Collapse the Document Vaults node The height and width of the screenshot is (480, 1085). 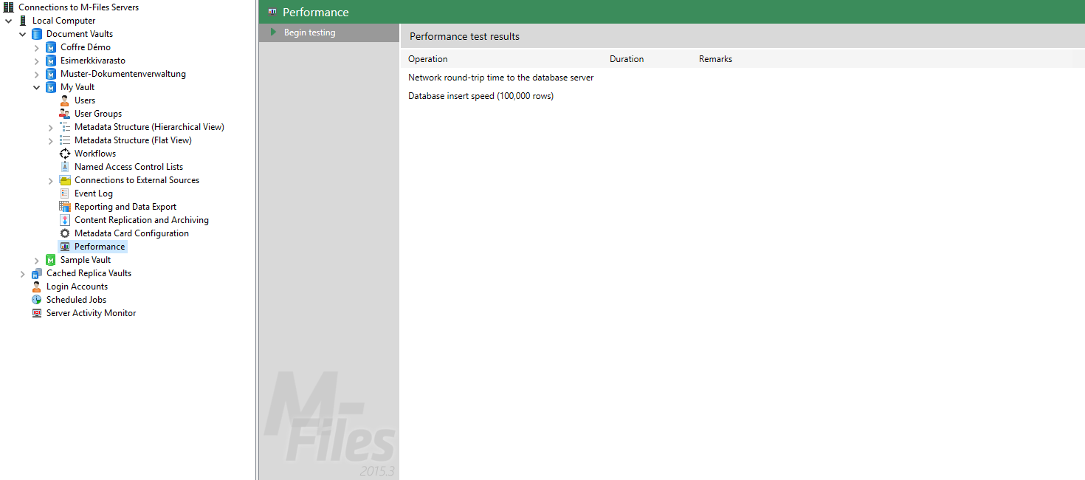pos(23,34)
